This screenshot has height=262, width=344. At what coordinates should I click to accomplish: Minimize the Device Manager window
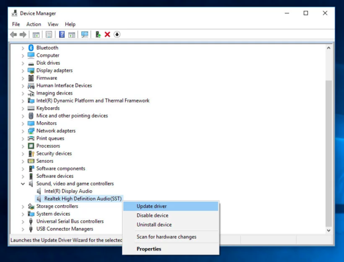point(287,13)
